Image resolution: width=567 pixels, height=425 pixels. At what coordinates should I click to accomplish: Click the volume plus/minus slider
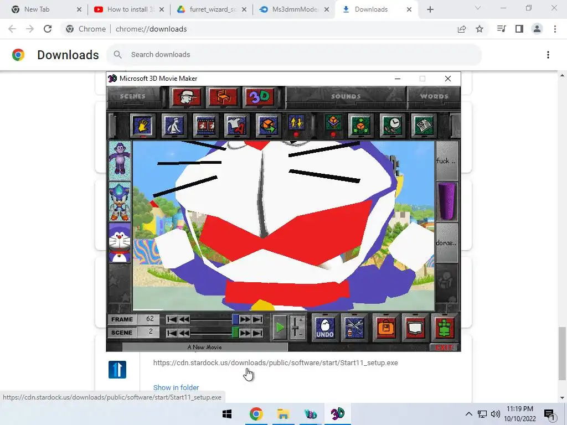[297, 328]
